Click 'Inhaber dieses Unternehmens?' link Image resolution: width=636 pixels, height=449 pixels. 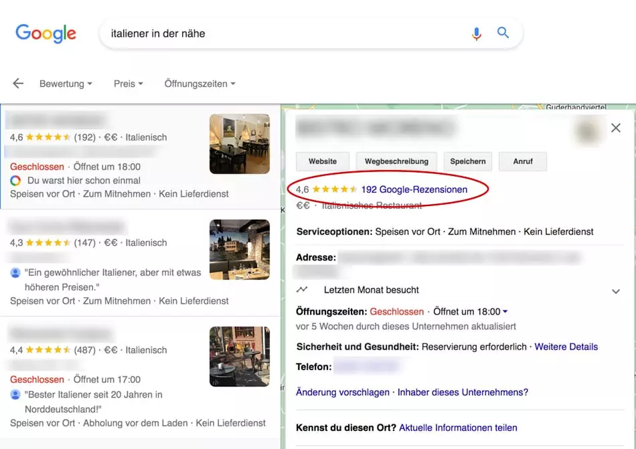click(463, 392)
